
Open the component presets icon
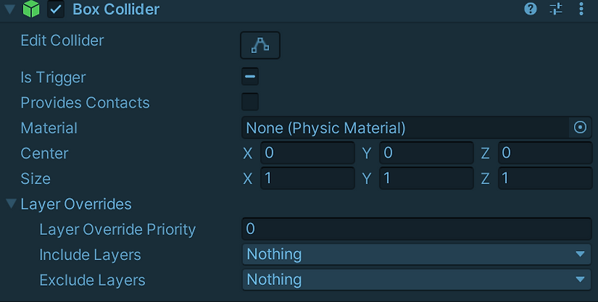tap(555, 9)
